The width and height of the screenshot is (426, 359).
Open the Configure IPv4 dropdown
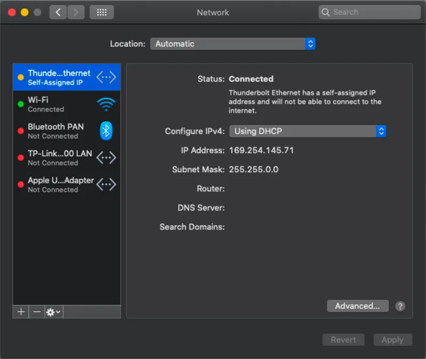[x=308, y=131]
